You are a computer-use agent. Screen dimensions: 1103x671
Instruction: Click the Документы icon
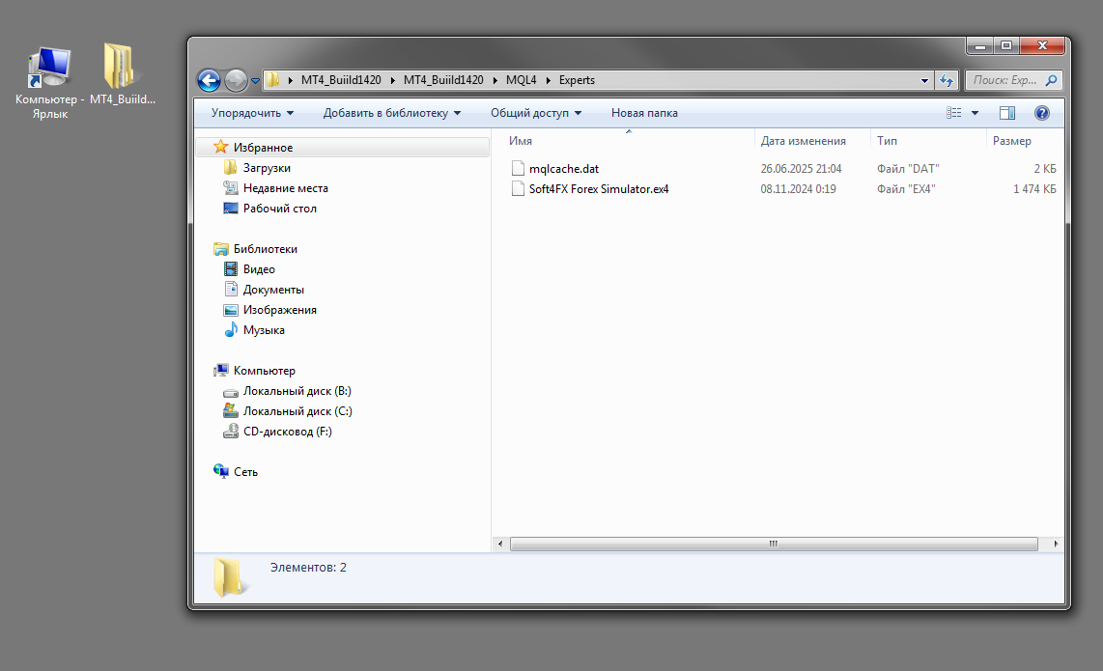231,289
